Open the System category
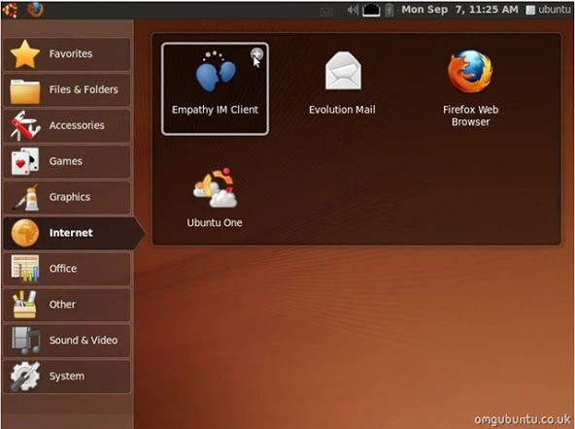Image resolution: width=575 pixels, height=429 pixels. [x=67, y=377]
